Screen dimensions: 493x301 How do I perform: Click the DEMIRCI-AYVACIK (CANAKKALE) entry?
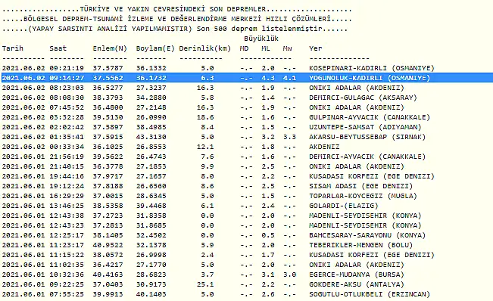pyautogui.click(x=367, y=157)
